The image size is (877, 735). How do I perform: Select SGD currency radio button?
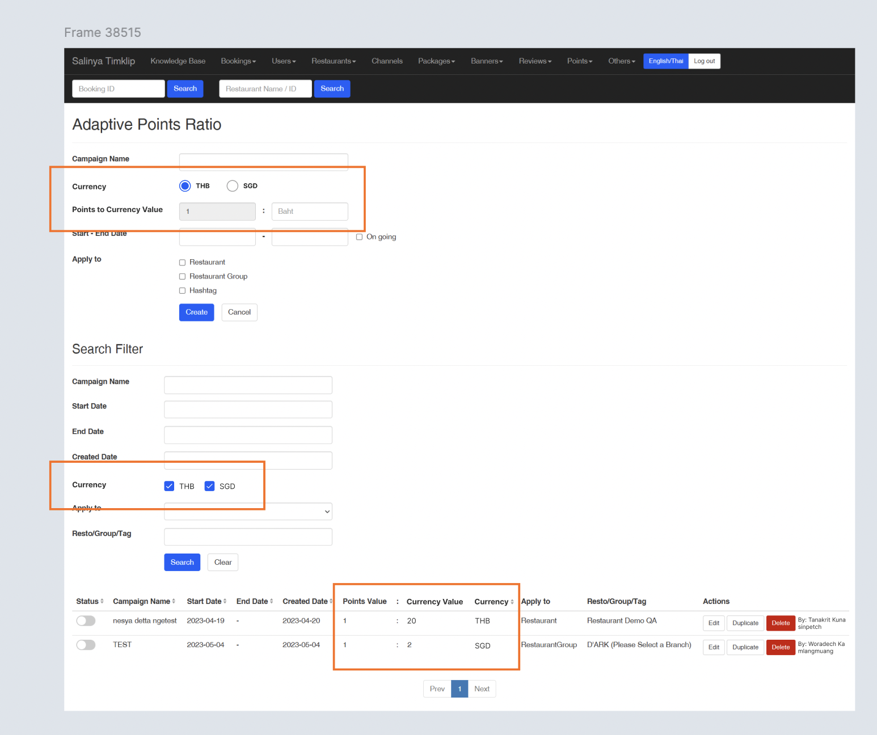[x=232, y=186]
